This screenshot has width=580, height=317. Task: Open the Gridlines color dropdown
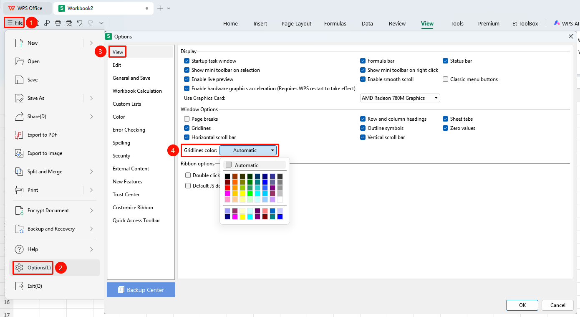coord(248,150)
